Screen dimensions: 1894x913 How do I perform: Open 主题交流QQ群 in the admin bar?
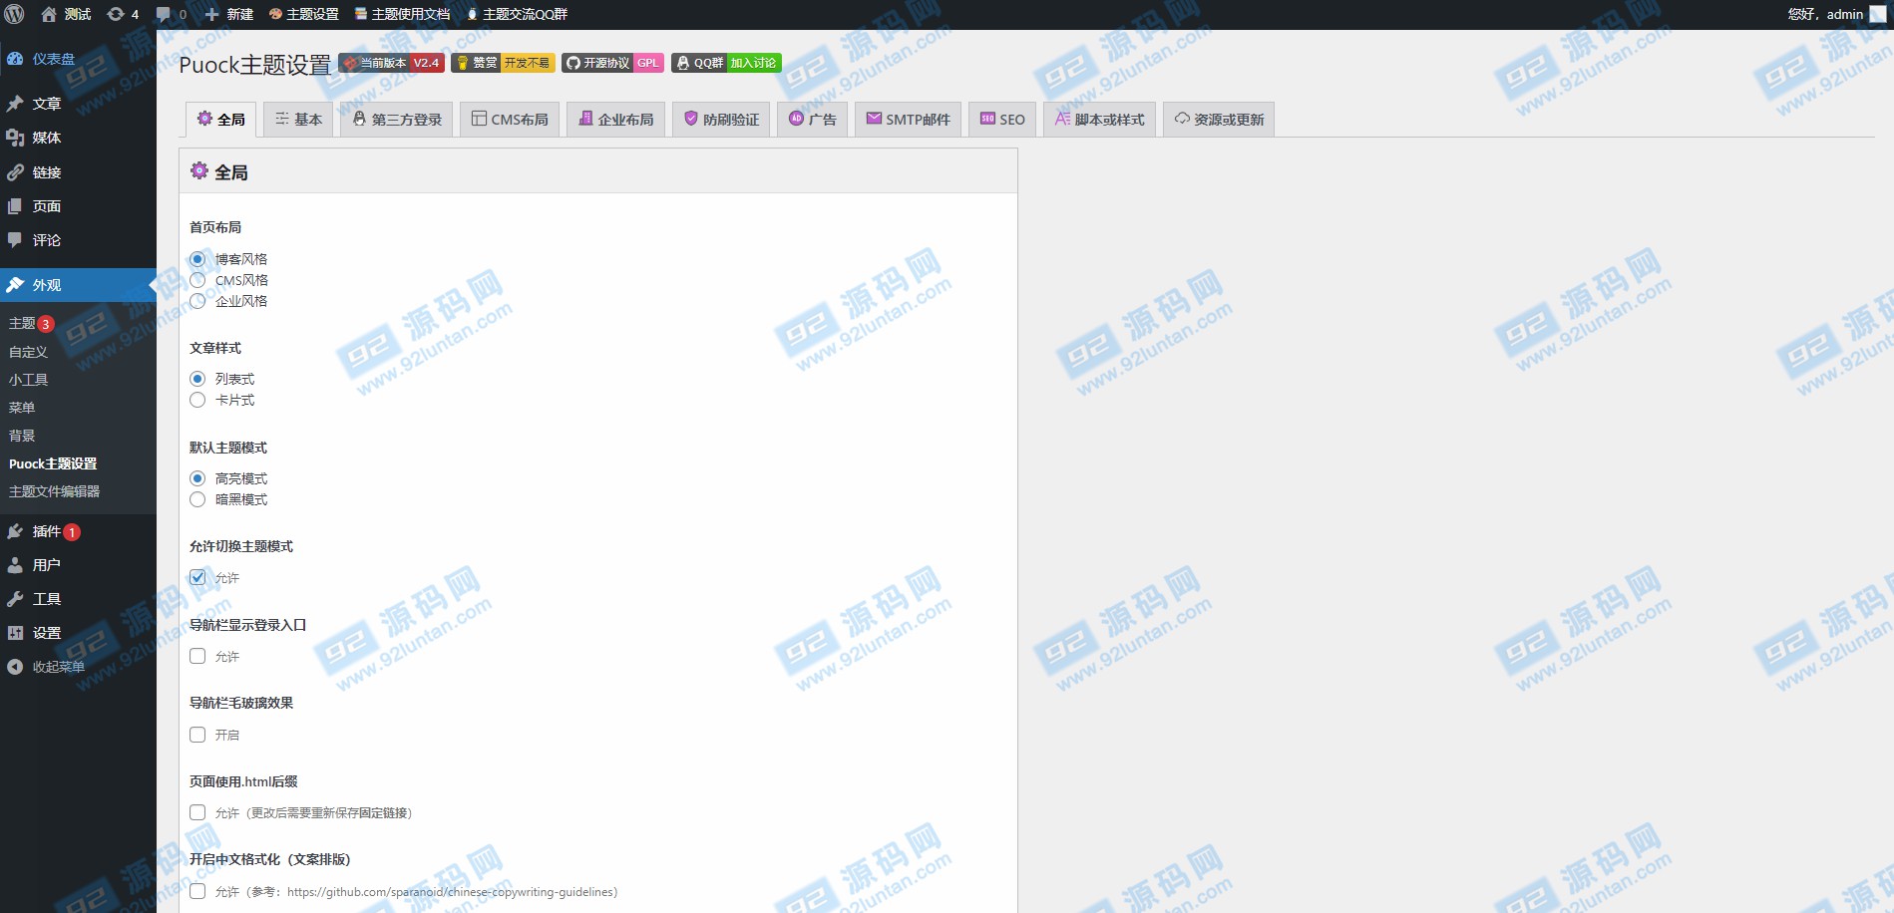click(x=517, y=14)
